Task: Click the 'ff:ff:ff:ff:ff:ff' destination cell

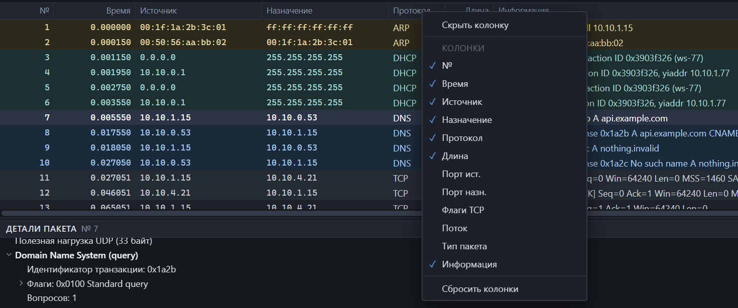Action: point(310,28)
